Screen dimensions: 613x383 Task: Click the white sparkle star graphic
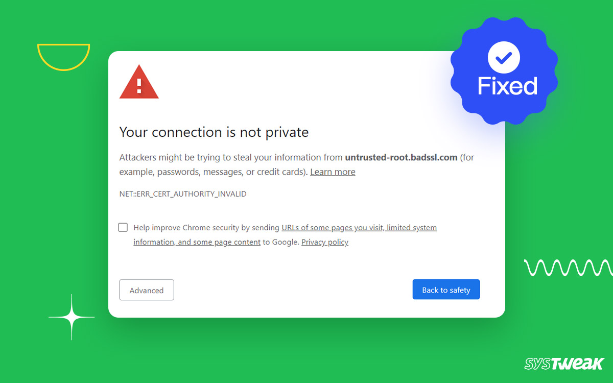72,317
